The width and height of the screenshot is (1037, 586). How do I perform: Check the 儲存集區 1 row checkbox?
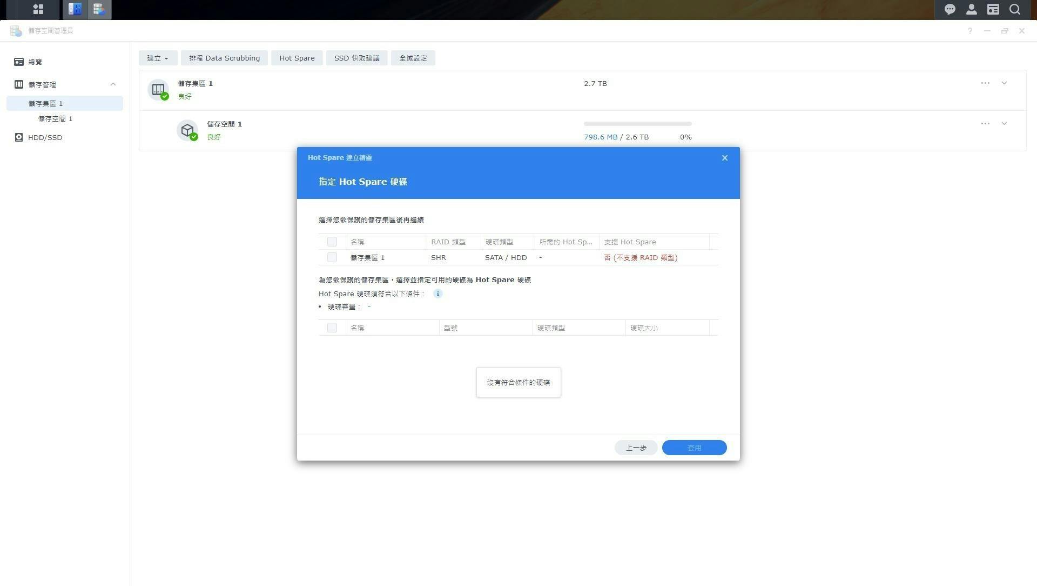click(332, 257)
